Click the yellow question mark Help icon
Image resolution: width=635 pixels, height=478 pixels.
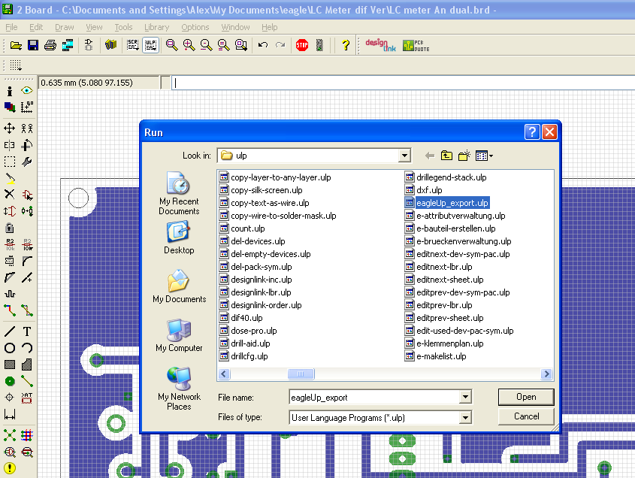(x=346, y=45)
